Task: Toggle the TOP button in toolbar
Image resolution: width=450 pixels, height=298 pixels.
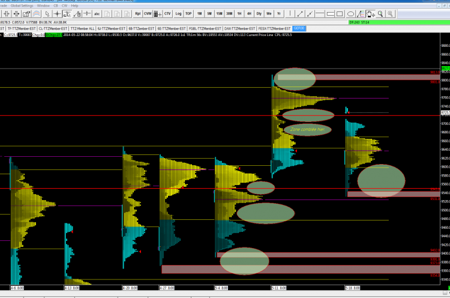Action: 188,14
